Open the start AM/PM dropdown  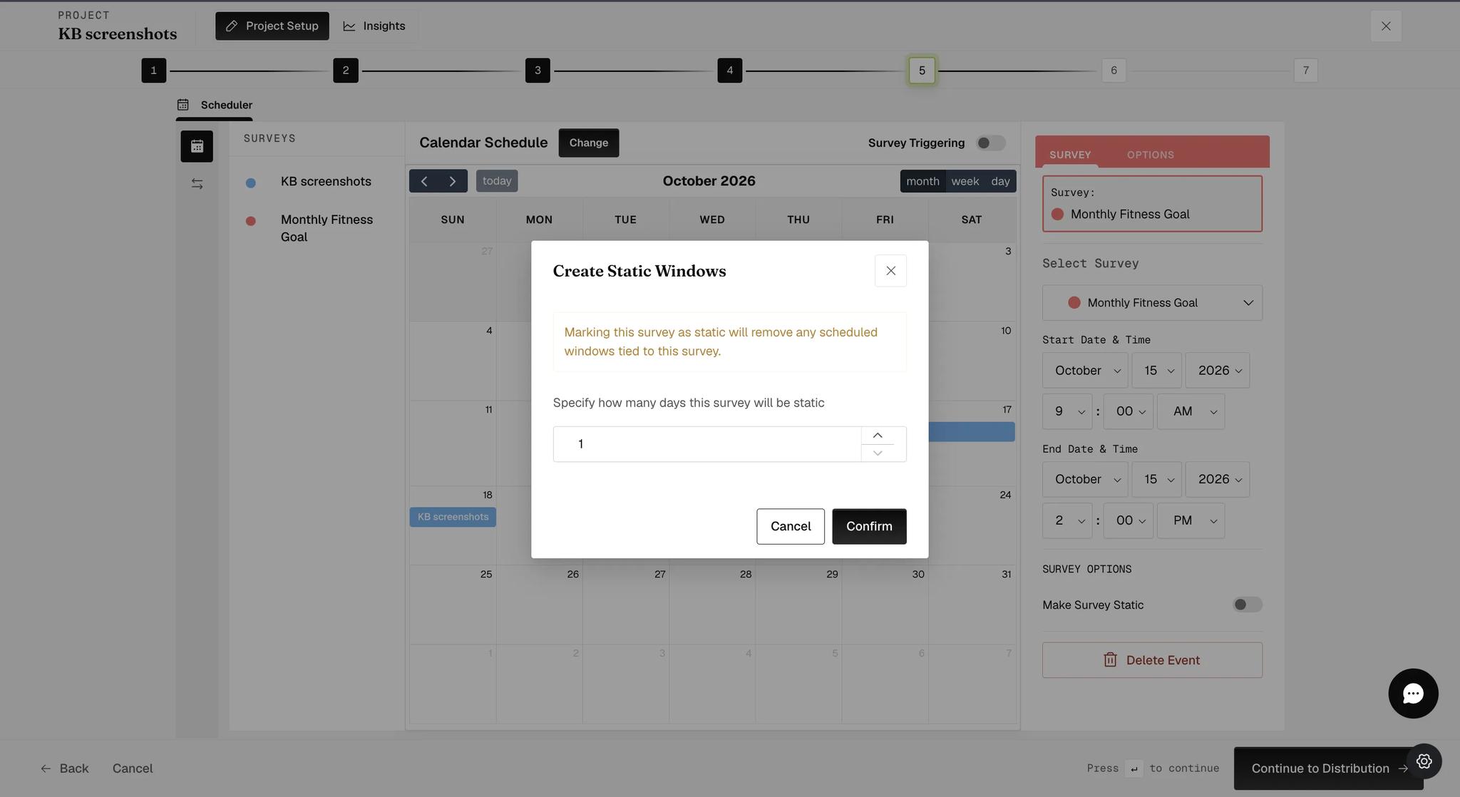pos(1191,411)
